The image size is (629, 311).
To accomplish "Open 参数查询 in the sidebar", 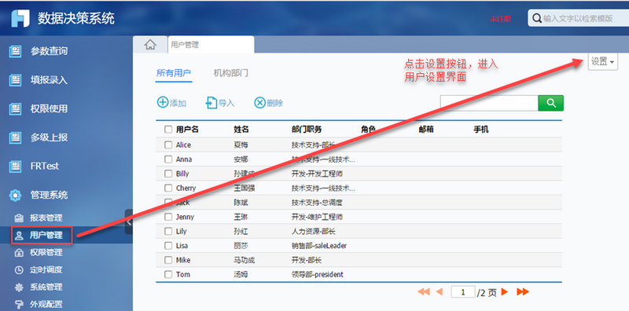I will 49,51.
